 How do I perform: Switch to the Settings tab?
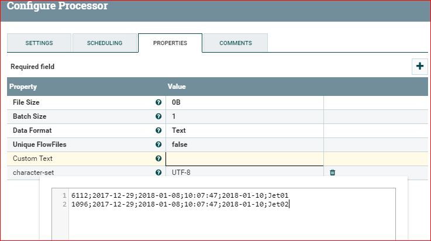tap(39, 43)
